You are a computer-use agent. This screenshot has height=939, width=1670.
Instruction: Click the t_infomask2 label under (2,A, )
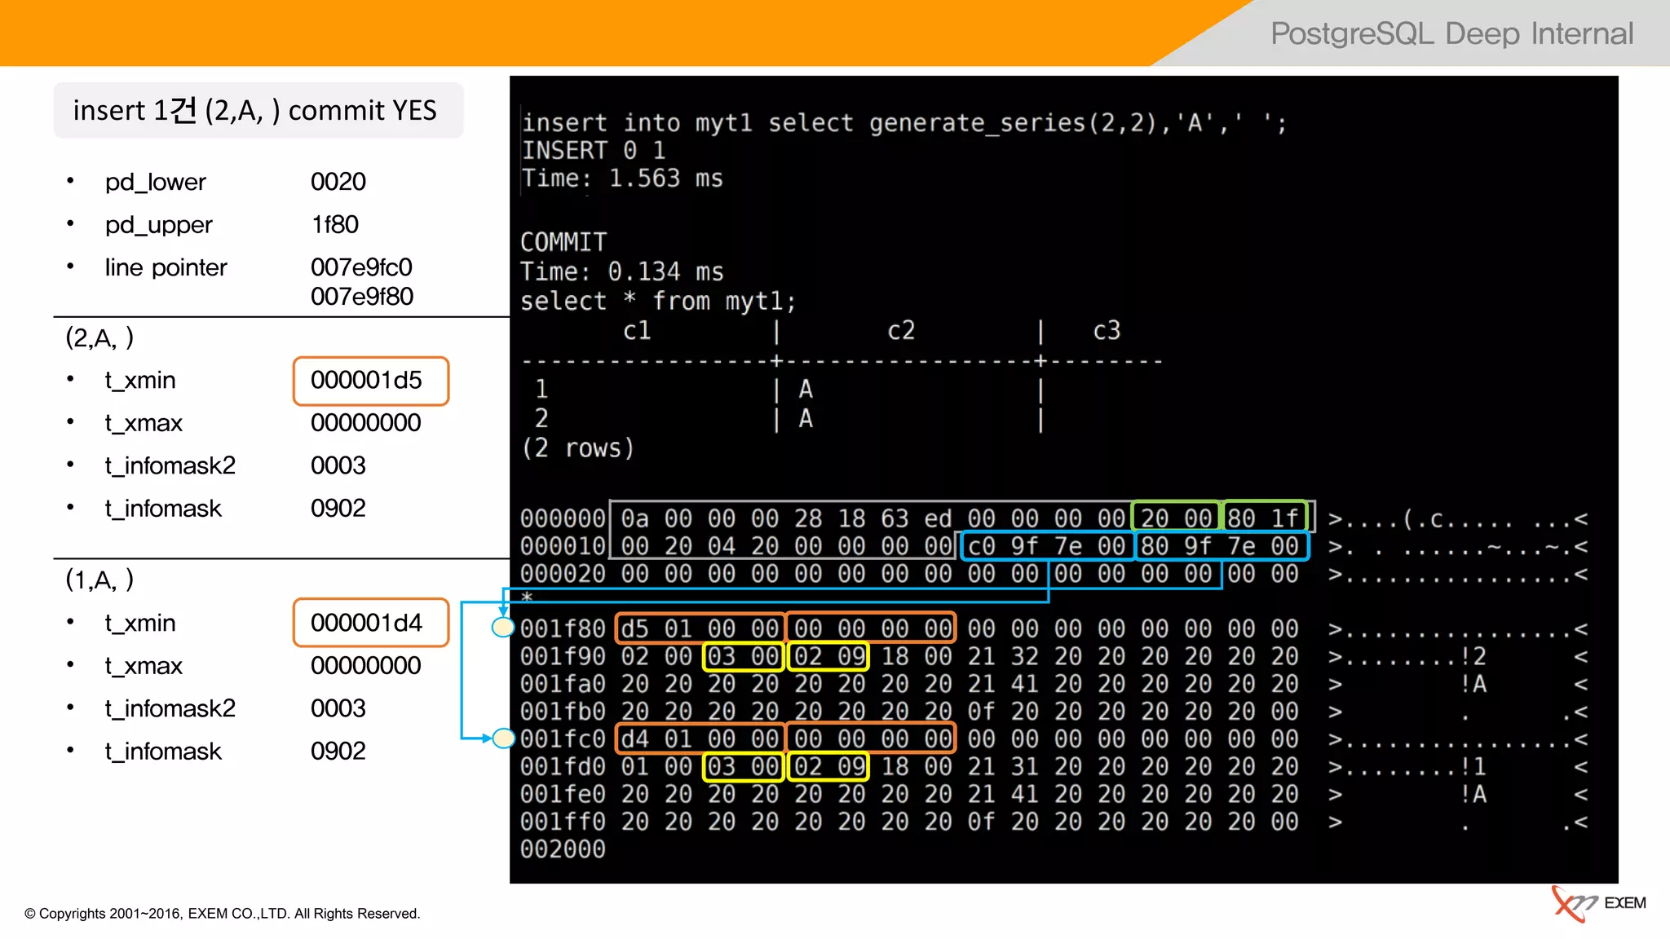170,465
